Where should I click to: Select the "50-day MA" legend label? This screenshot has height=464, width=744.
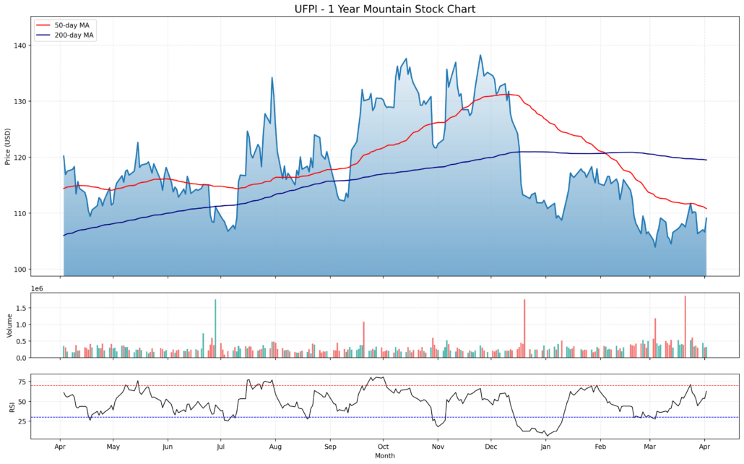[72, 25]
